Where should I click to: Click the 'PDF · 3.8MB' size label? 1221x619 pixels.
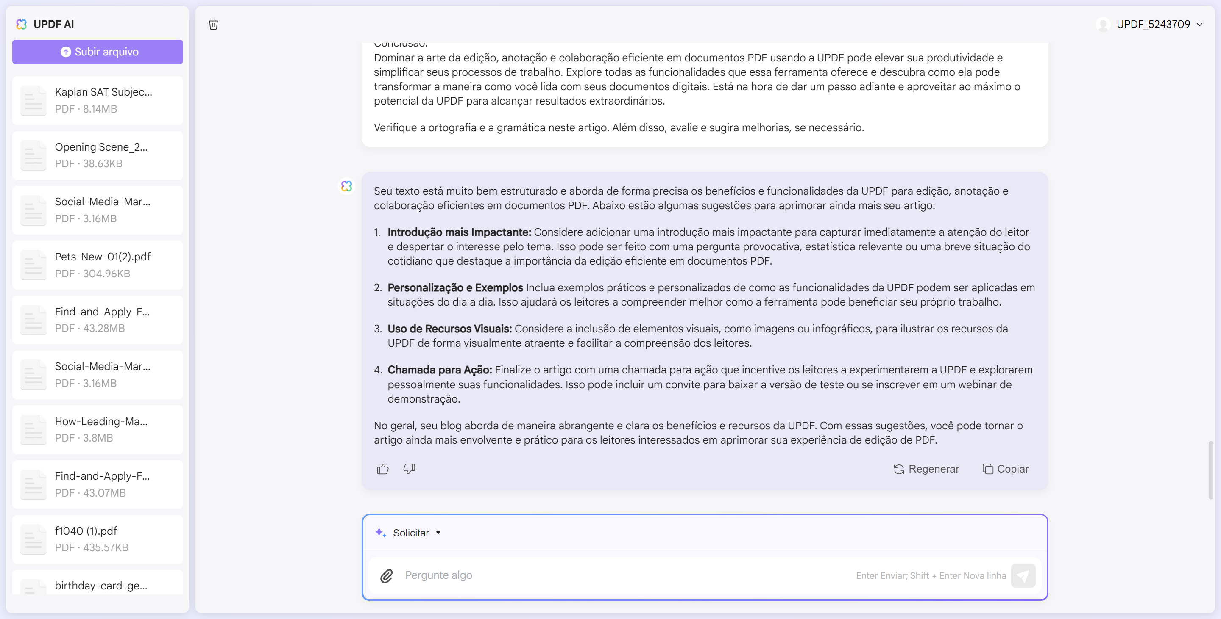[x=84, y=438]
